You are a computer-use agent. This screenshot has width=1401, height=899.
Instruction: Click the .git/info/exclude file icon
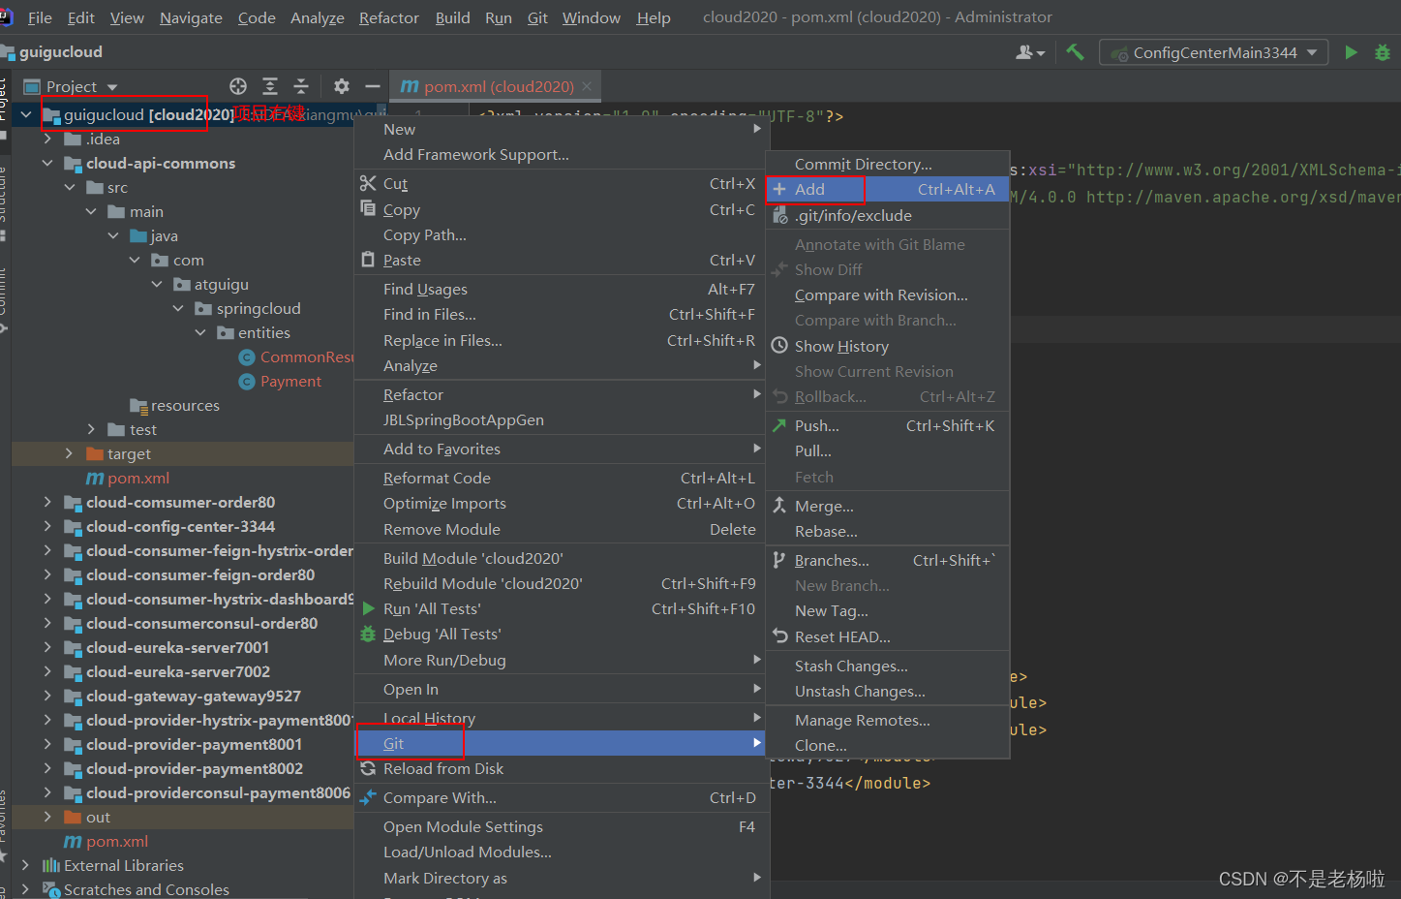(x=780, y=215)
